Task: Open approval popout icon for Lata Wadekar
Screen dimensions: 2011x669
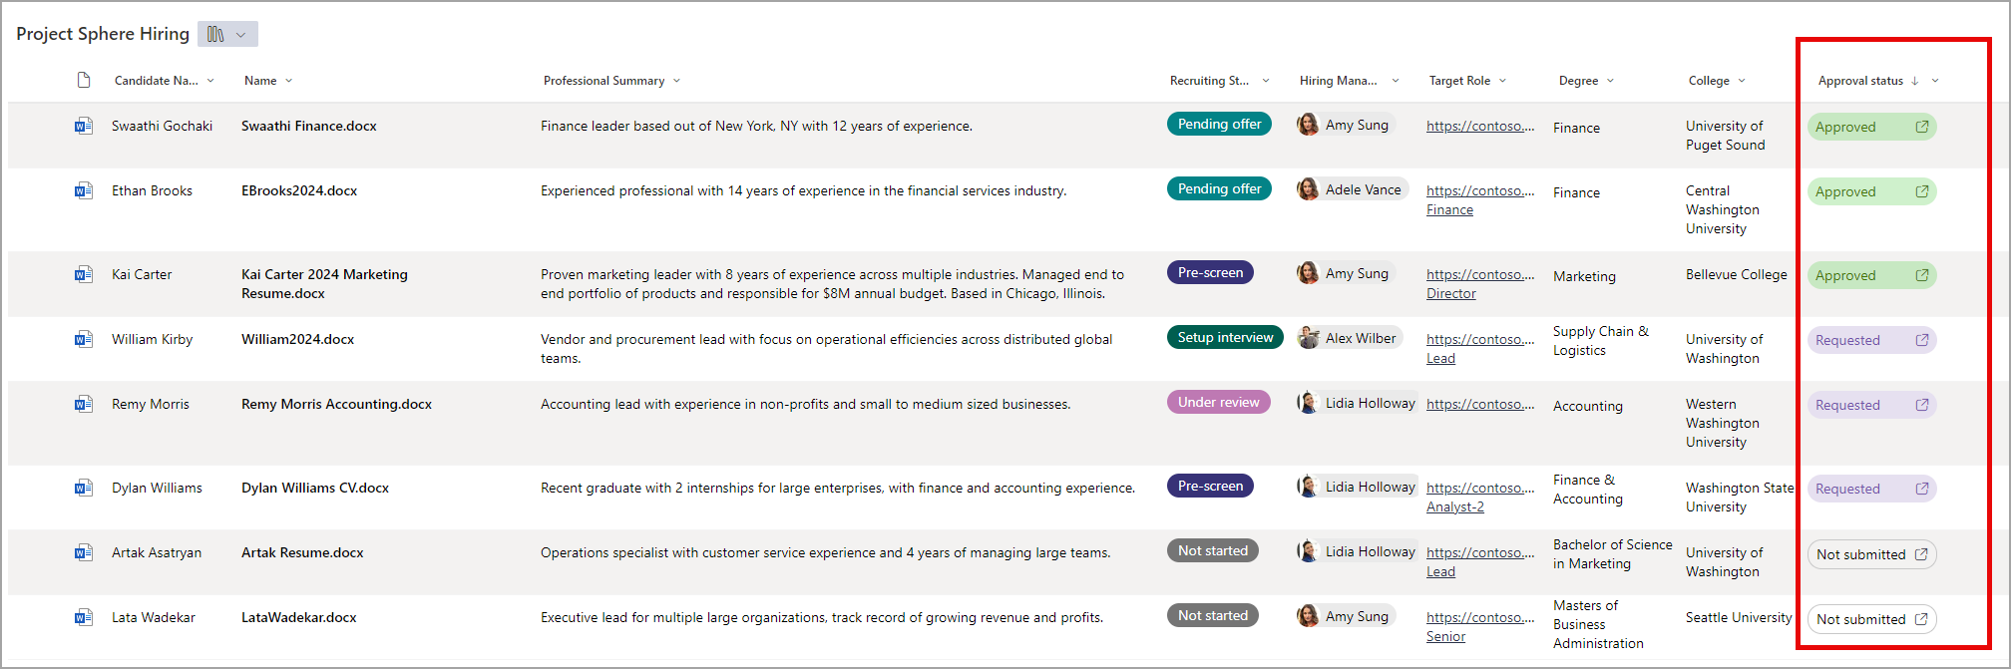Action: (x=1921, y=619)
